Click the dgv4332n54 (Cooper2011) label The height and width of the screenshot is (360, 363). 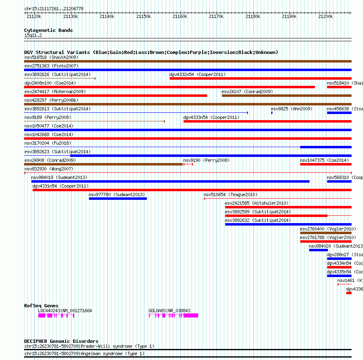tap(197, 74)
